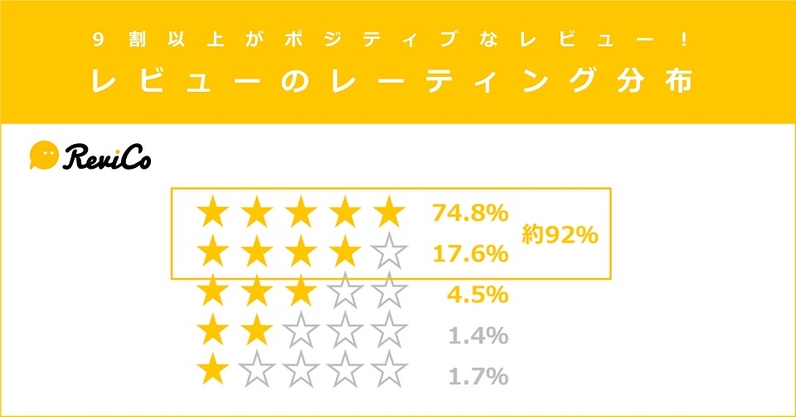This screenshot has width=796, height=417.
Task: Click the single filled star in the one-star row
Action: pyautogui.click(x=212, y=372)
